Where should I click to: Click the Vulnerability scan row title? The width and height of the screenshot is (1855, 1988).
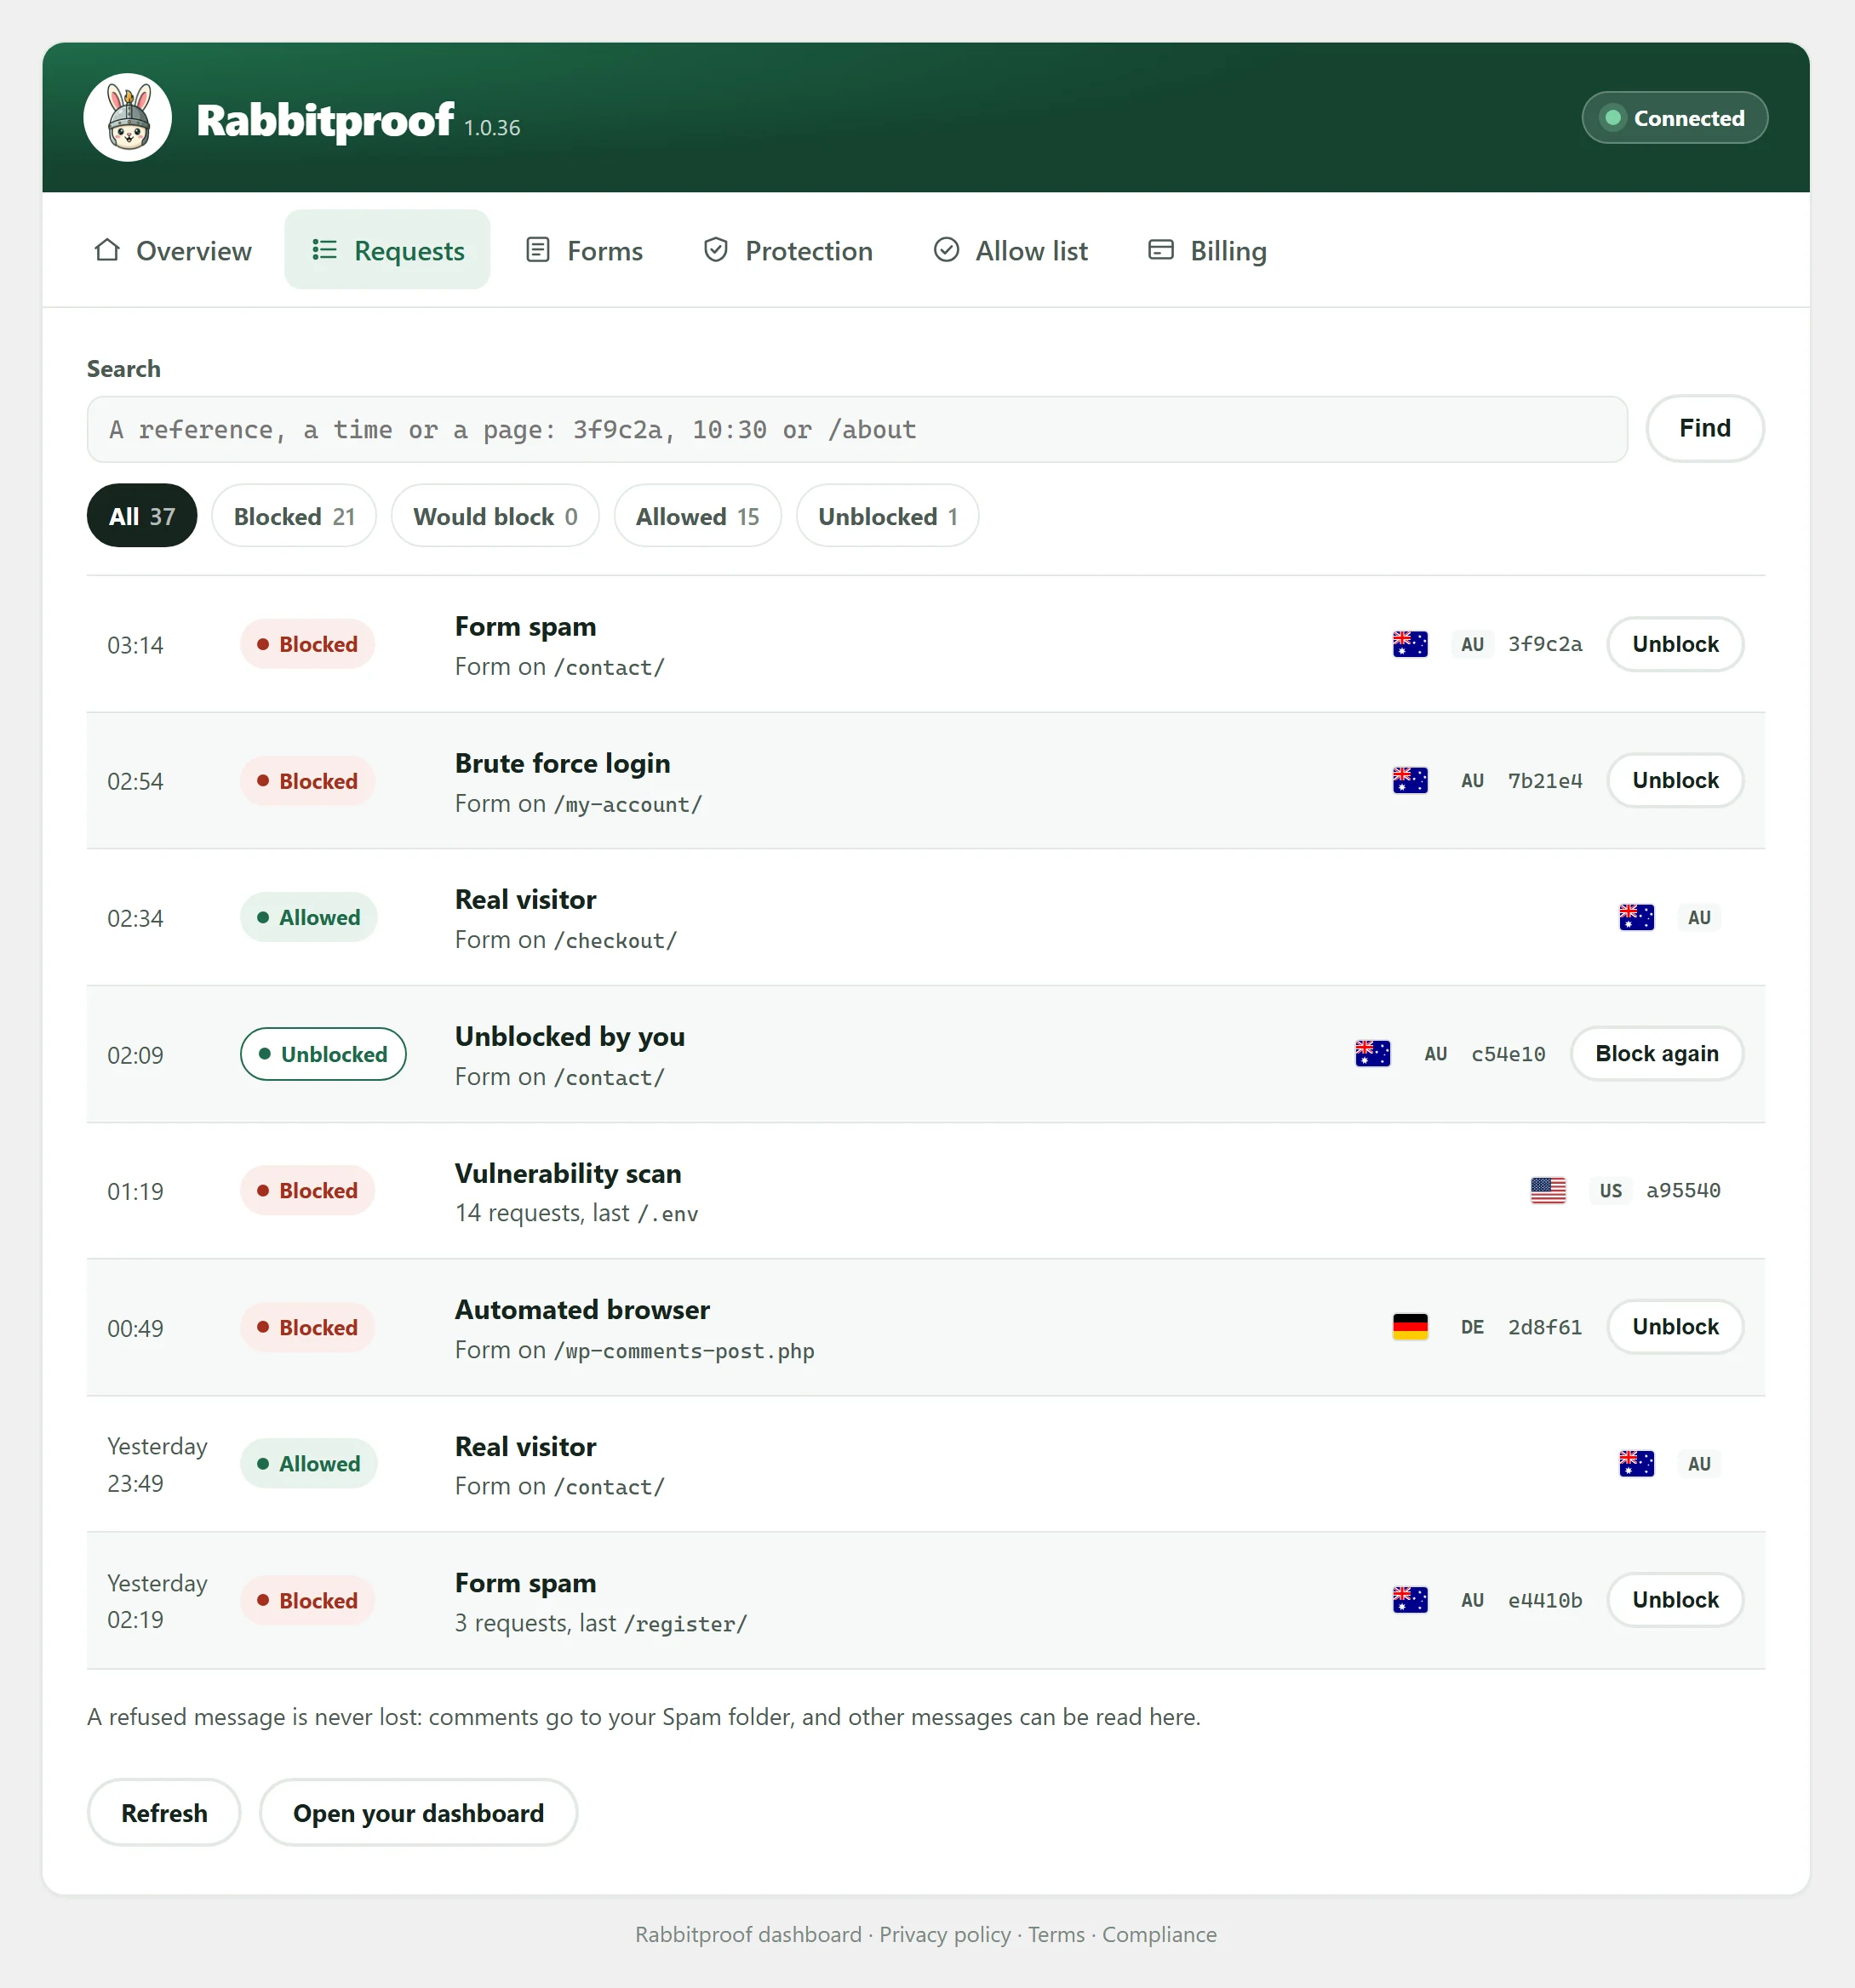569,1173
